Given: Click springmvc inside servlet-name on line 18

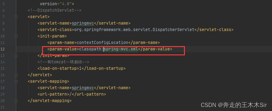Looking at the screenshot, I should tap(83, 88).
